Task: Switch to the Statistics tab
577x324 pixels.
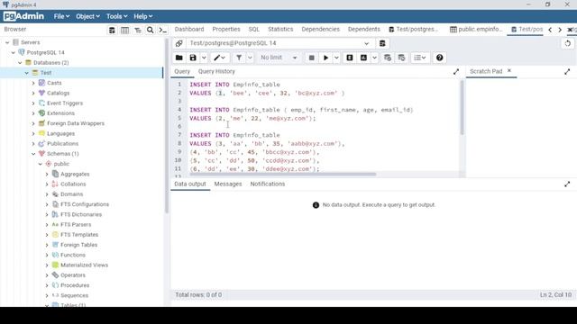Action: [x=280, y=30]
